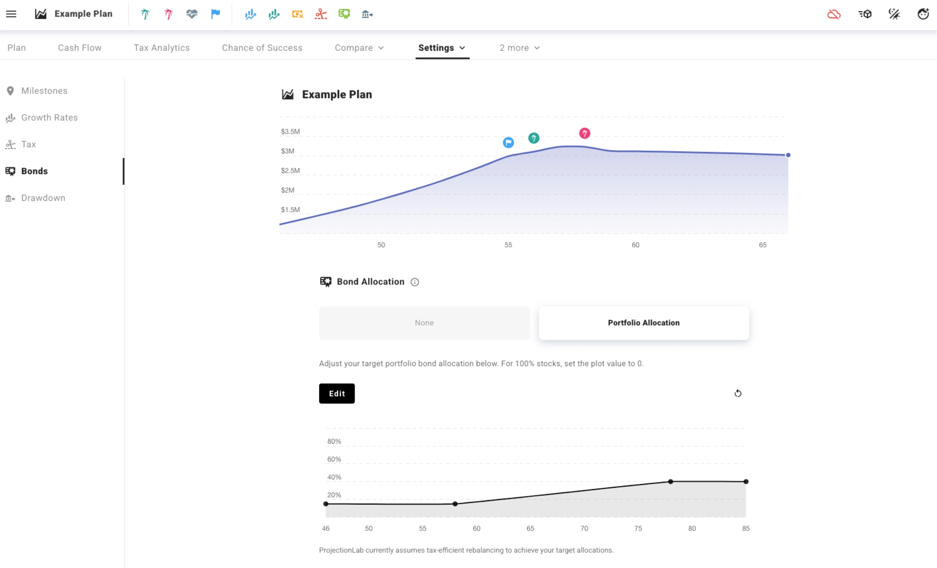937x568 pixels.
Task: Open the hamburger navigation menu
Action: tap(11, 14)
